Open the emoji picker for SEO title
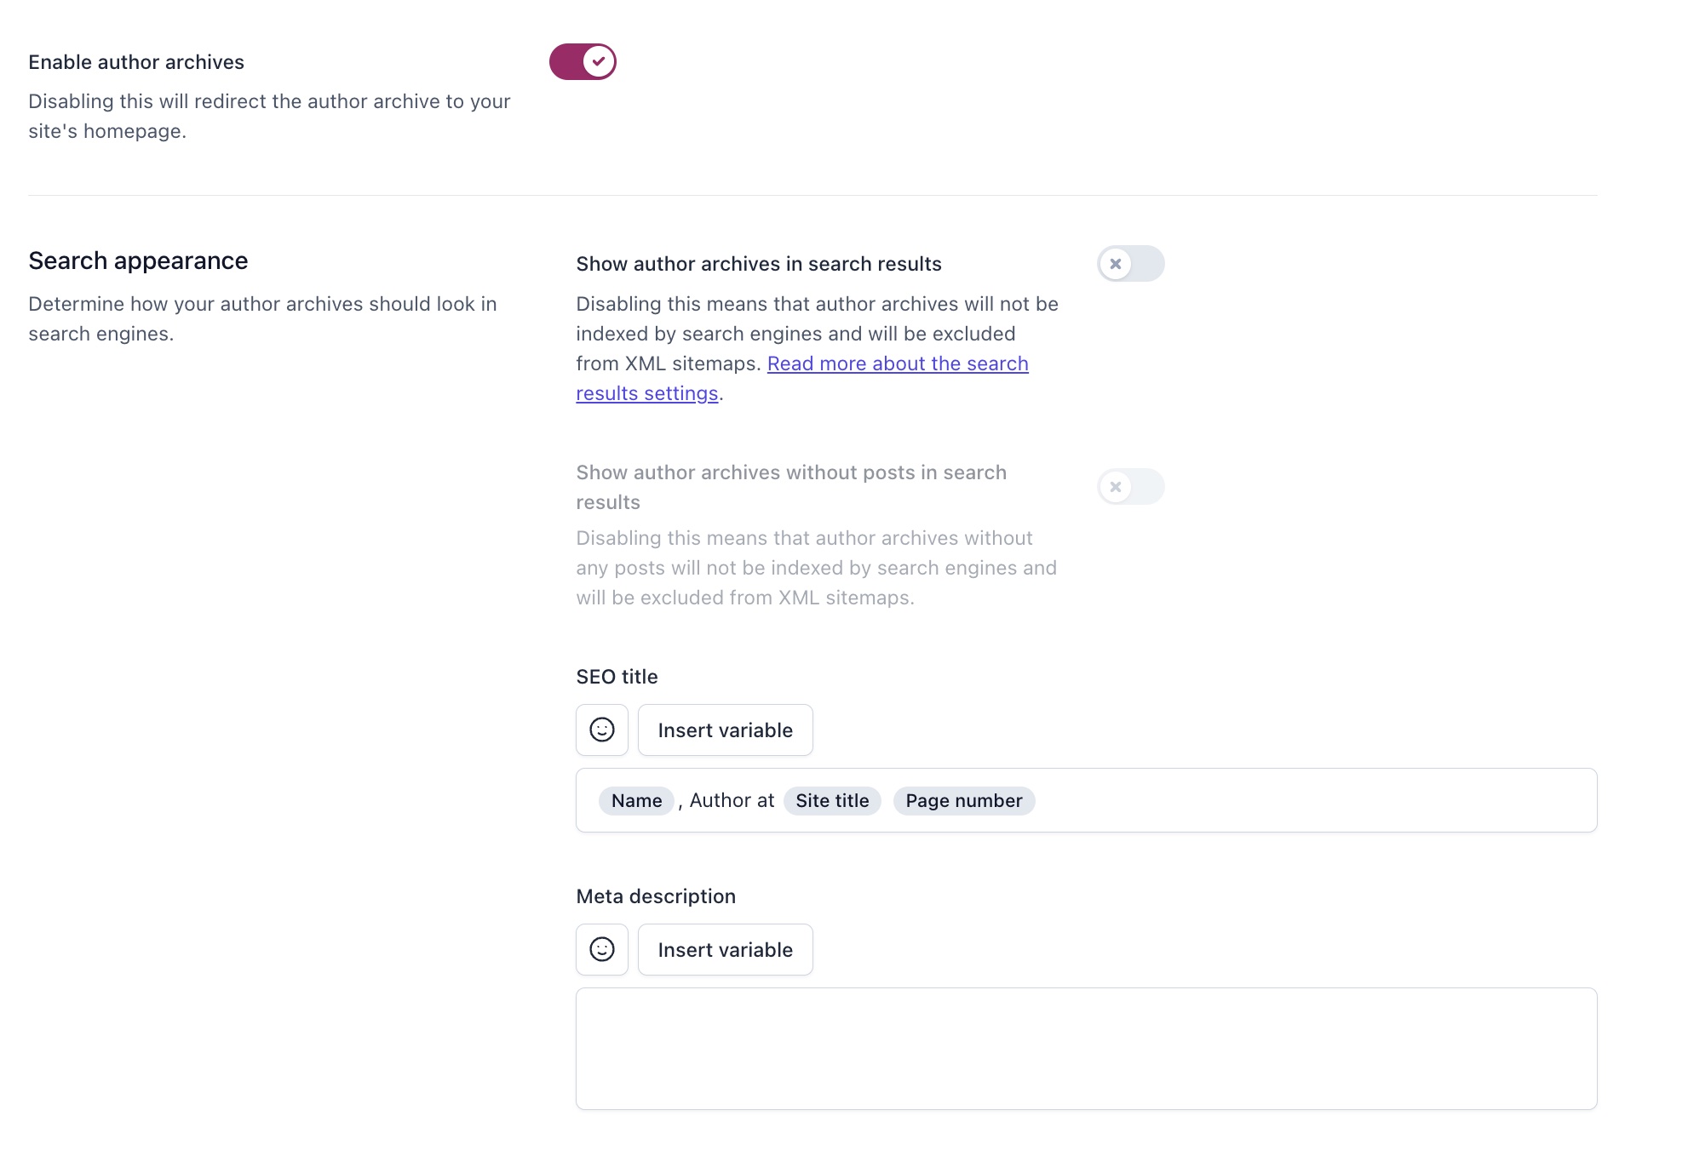This screenshot has height=1156, width=1688. click(x=601, y=730)
